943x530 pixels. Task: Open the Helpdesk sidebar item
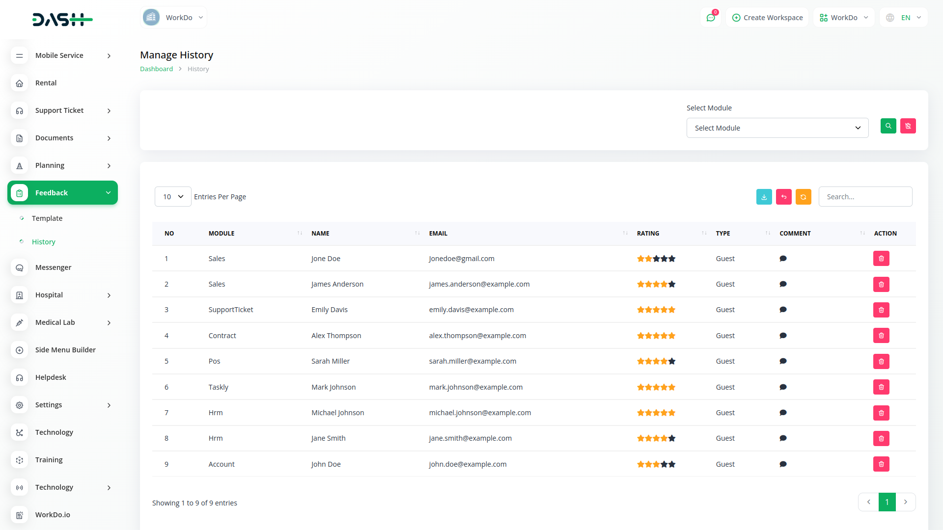51,377
